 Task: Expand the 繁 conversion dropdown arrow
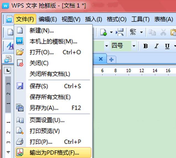141,32
